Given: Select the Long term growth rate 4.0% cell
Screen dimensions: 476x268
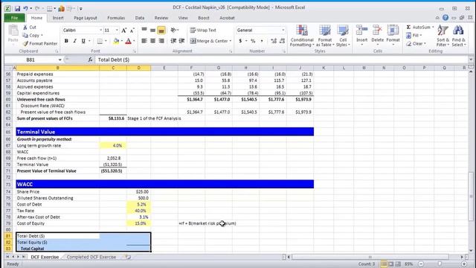Looking at the screenshot, I should click(x=113, y=146).
